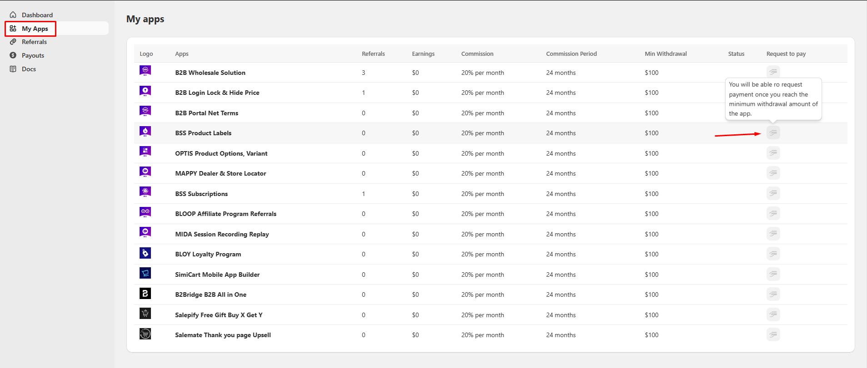Click the BLOY Loyalty Program logo
The image size is (867, 368).
pos(145,253)
